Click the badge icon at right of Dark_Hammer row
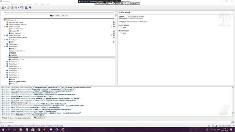The height and width of the screenshot is (132, 235). tap(113, 33)
